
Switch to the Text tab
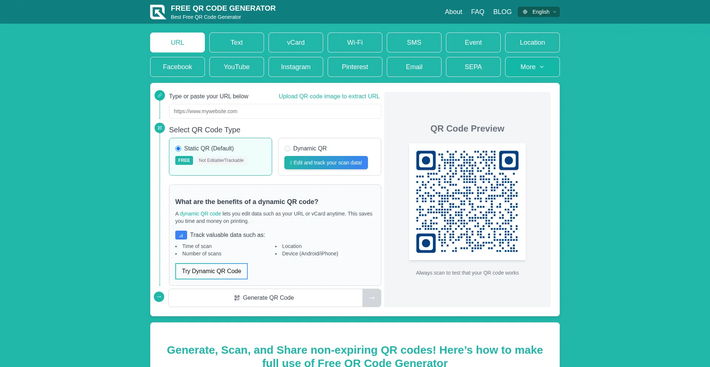[x=237, y=43]
